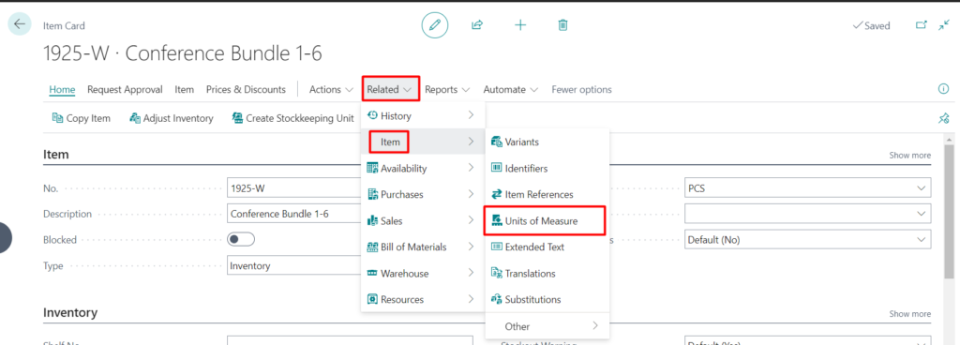Click the pin action bar icon
Screen dimensions: 960x345
[x=943, y=118]
